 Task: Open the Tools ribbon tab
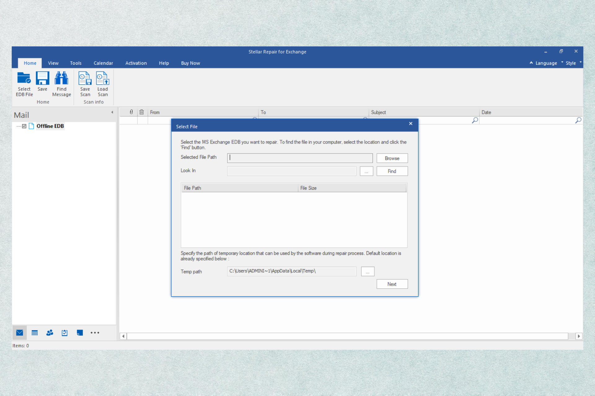[76, 63]
